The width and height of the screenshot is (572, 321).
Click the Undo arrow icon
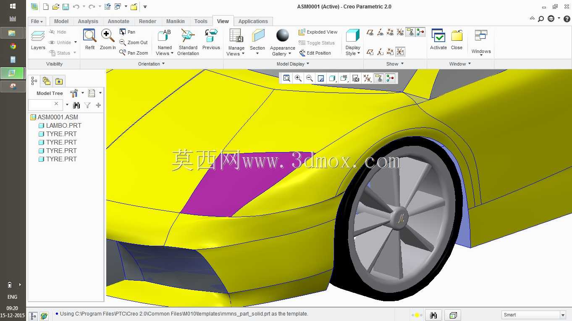(76, 7)
